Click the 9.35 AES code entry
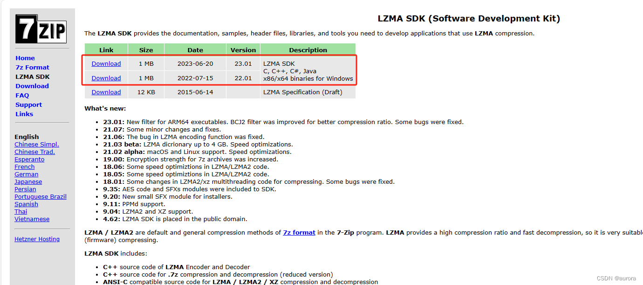643x285 pixels. (190, 189)
